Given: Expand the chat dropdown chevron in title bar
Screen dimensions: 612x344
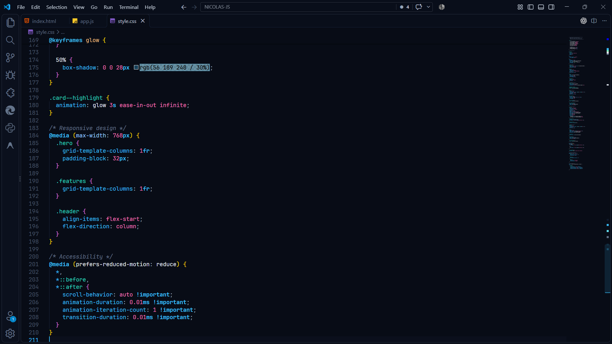Looking at the screenshot, I should point(428,7).
